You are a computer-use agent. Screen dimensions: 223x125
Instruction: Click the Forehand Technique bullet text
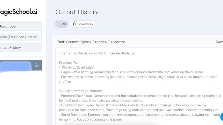(140, 98)
